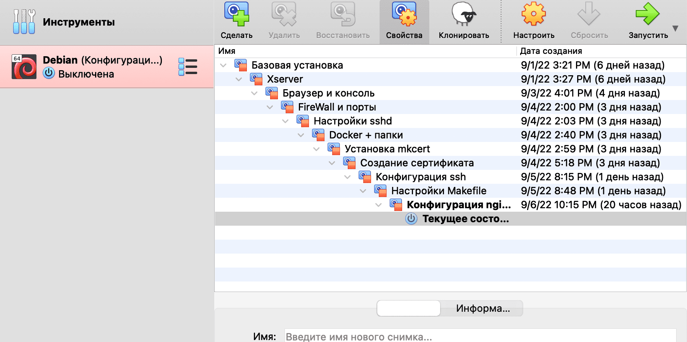
Task: Select the Настройки Makefile snapshot name
Action: point(439,191)
